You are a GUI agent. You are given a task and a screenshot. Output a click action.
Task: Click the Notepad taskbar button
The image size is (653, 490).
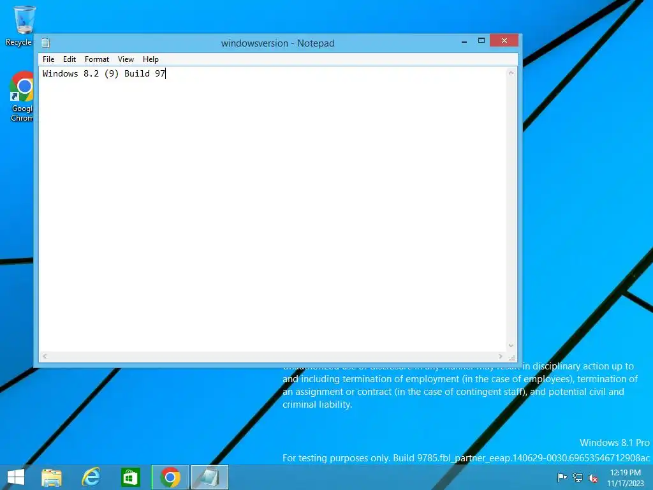tap(209, 477)
